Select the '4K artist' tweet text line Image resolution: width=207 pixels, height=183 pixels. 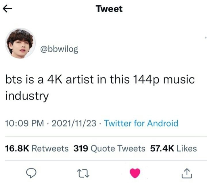pyautogui.click(x=100, y=80)
